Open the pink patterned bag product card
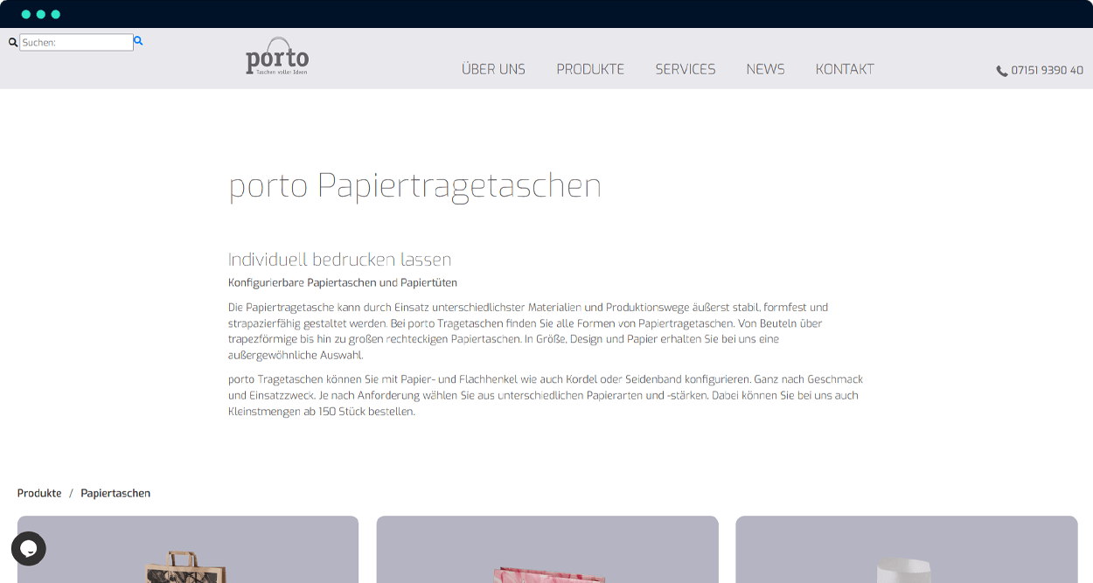The image size is (1093, 583). point(547,549)
